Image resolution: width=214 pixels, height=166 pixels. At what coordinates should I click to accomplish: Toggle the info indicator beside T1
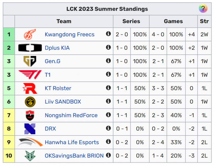[x=109, y=75]
